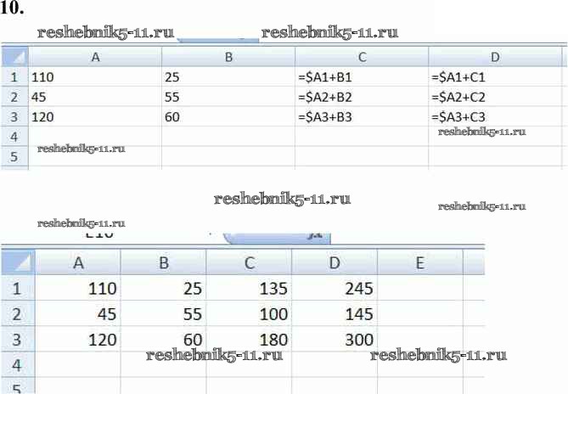Image resolution: width=568 pixels, height=422 pixels.
Task: Click cell with formula =$A3+B3
Action: [x=361, y=116]
